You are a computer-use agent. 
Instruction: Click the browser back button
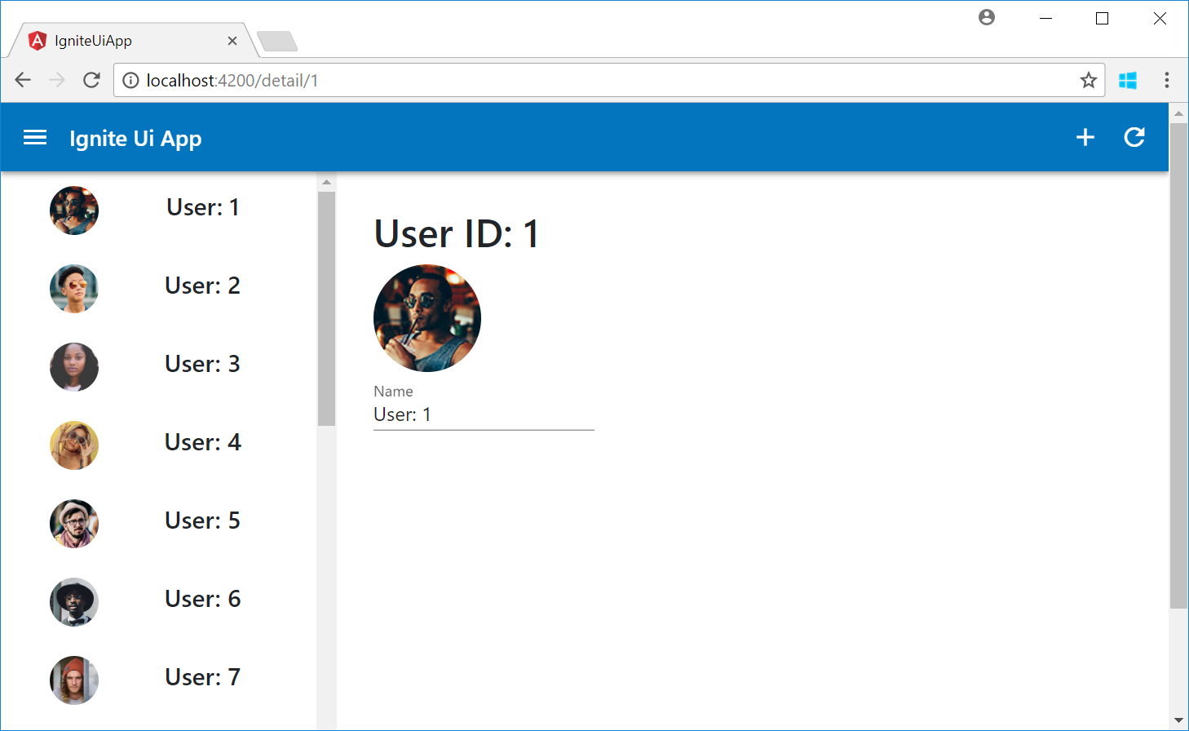click(x=22, y=80)
